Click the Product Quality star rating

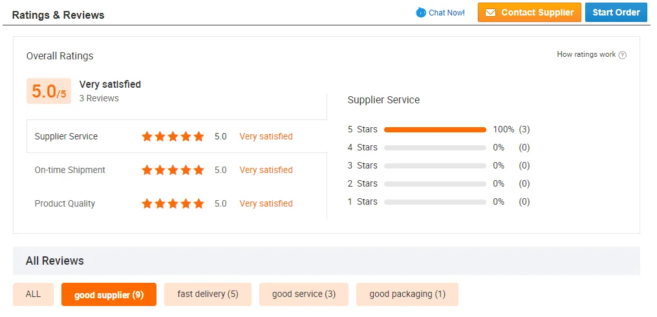[x=173, y=203]
